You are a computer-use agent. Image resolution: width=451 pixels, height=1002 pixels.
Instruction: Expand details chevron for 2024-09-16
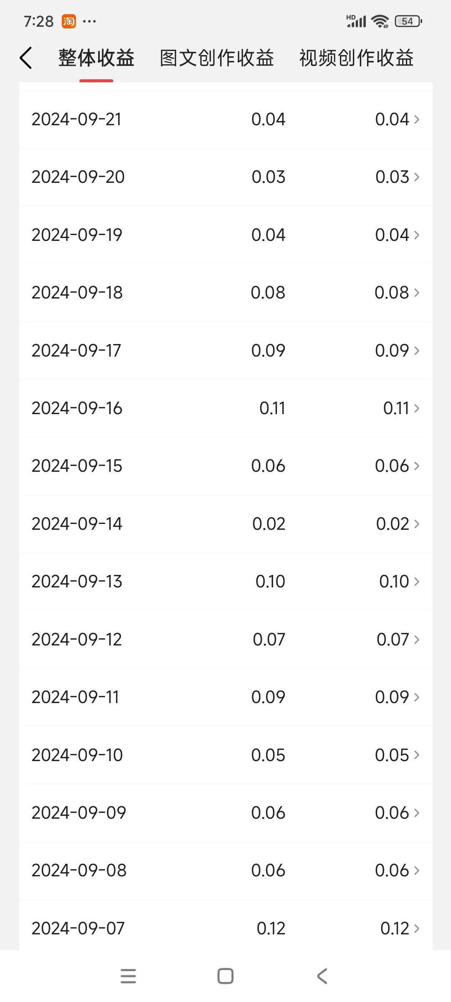pos(416,408)
